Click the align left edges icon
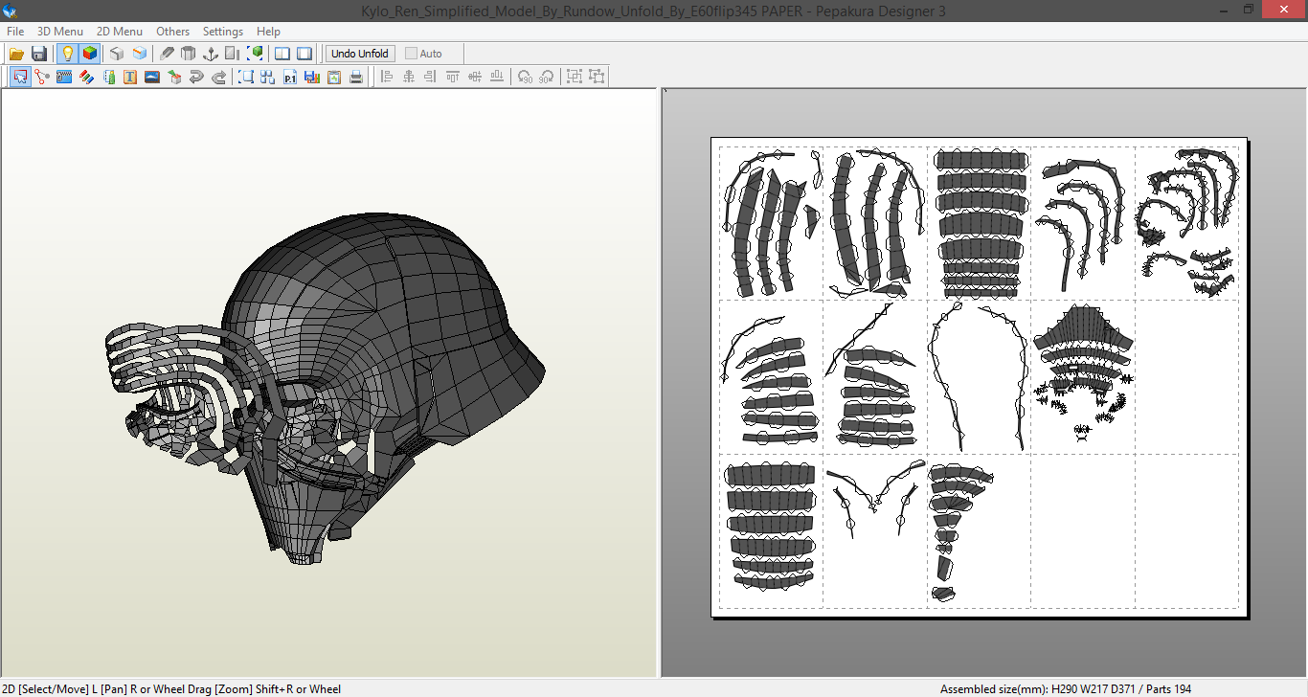The height and width of the screenshot is (697, 1308). tap(387, 77)
